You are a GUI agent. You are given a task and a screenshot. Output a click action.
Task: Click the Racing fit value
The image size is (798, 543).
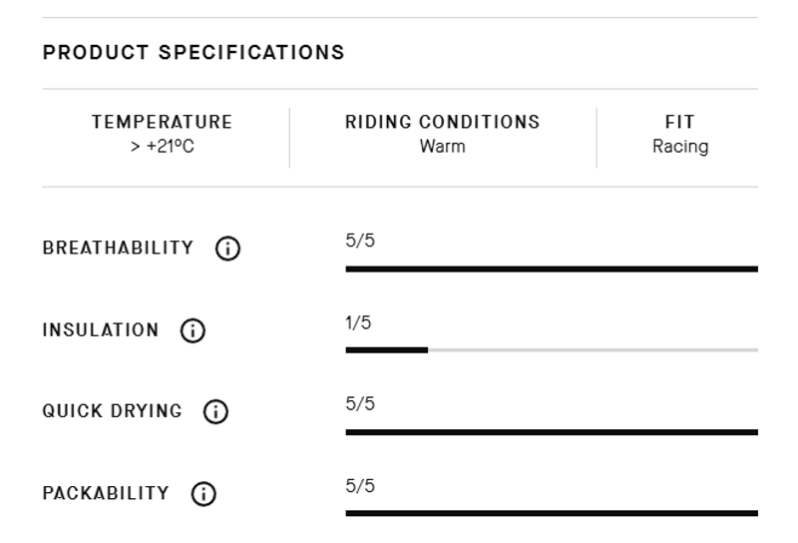click(x=680, y=147)
